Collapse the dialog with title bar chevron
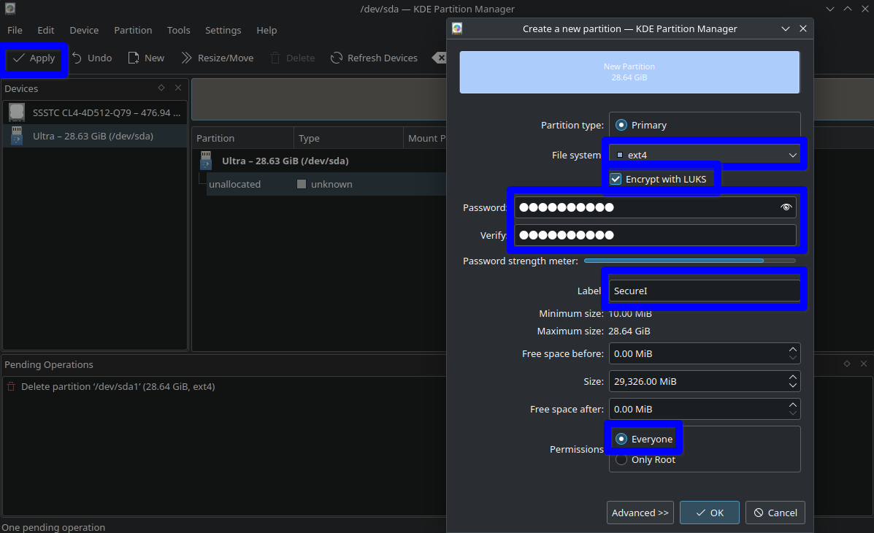This screenshot has width=874, height=533. (786, 28)
